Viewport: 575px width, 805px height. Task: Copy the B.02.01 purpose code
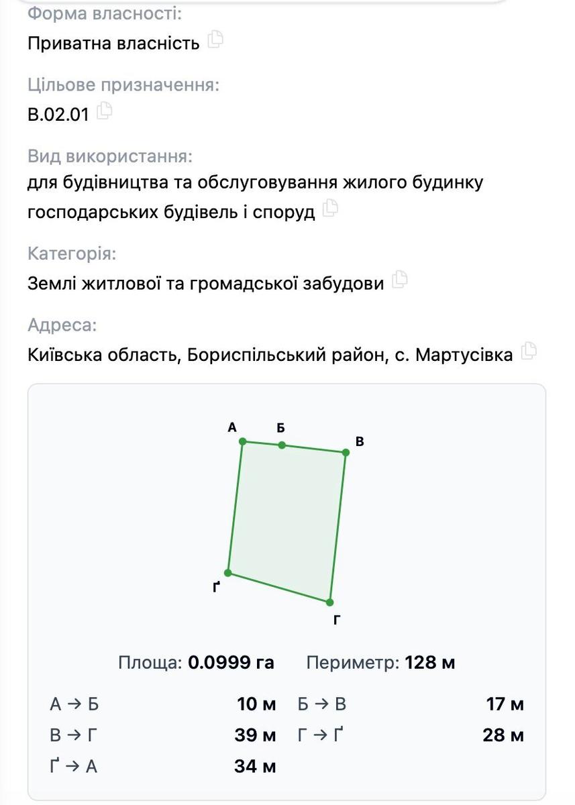coord(105,111)
